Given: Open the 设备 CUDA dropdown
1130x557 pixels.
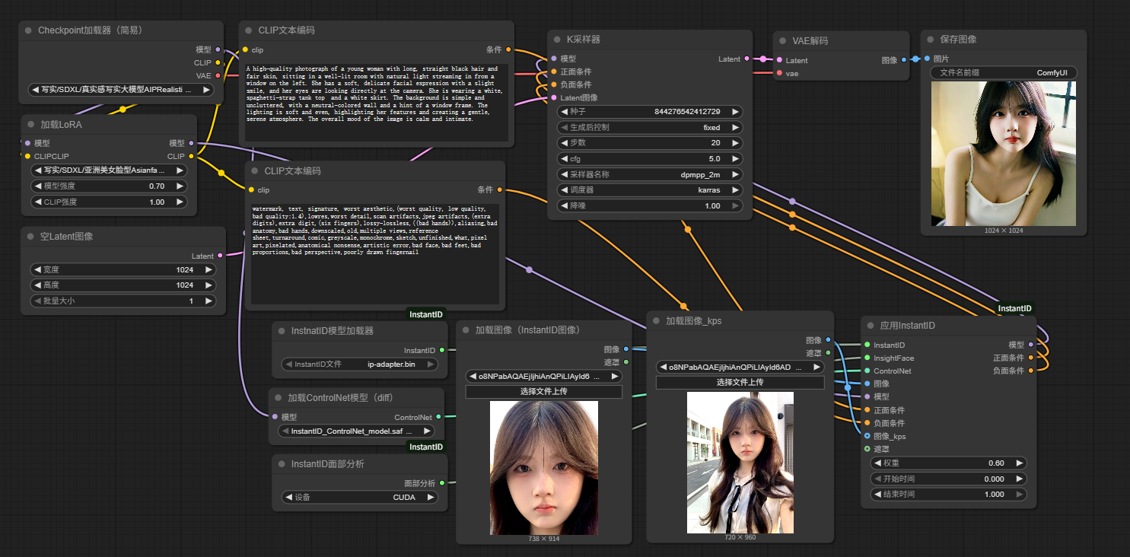Looking at the screenshot, I should pyautogui.click(x=360, y=497).
